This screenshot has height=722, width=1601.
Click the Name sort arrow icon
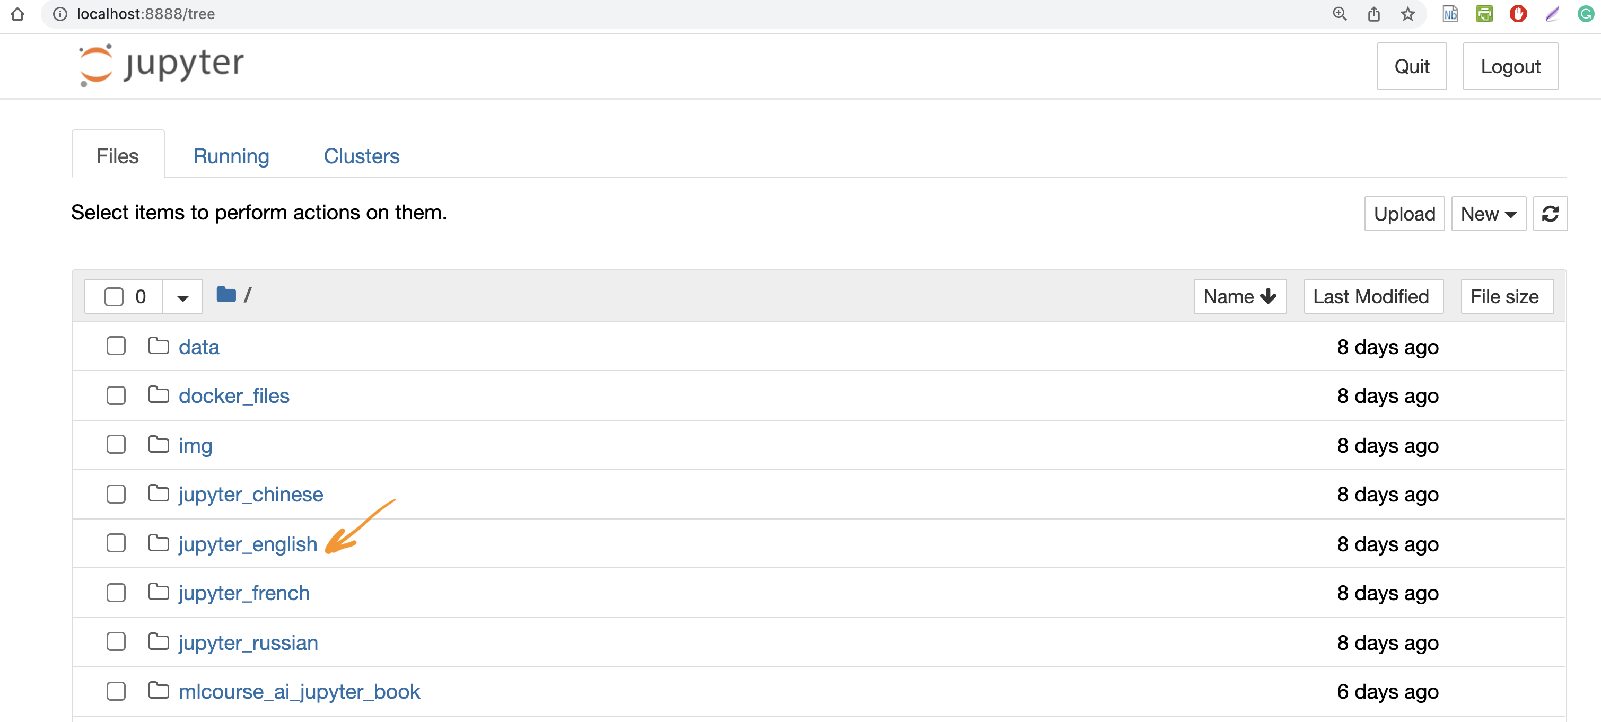tap(1269, 295)
